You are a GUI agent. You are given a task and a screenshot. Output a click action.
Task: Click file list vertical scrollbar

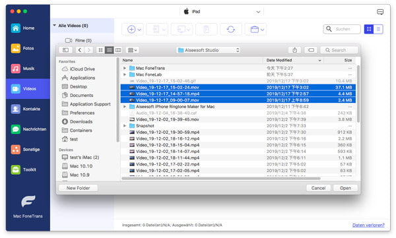click(x=358, y=94)
